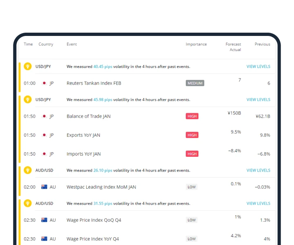Select the Importance column header

point(196,44)
